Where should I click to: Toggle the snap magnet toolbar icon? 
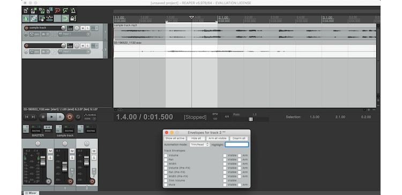coord(65,18)
